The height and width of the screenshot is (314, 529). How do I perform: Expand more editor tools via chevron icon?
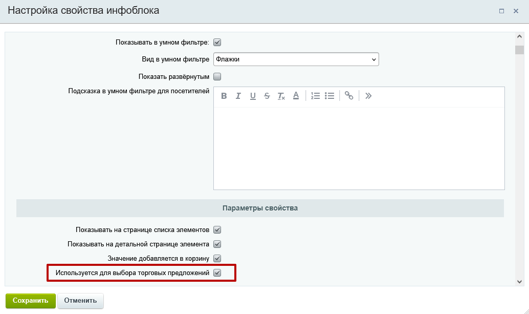click(x=368, y=95)
